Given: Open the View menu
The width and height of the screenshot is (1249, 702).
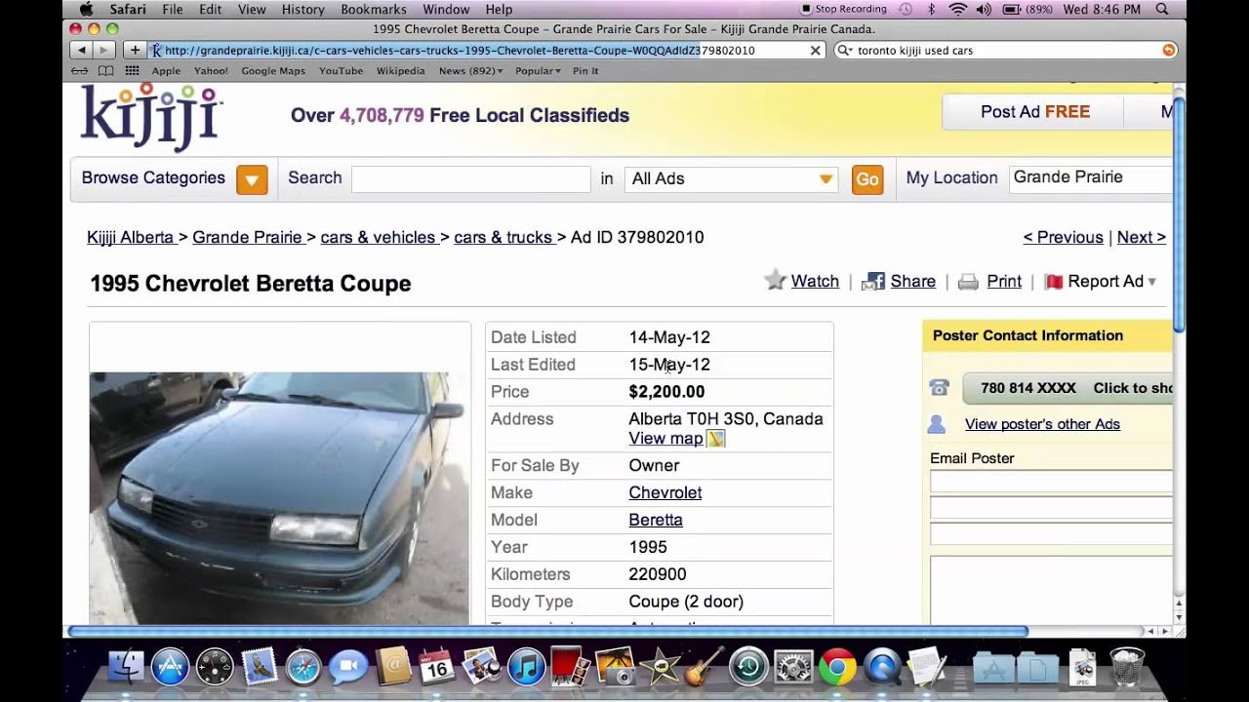Looking at the screenshot, I should tap(252, 10).
